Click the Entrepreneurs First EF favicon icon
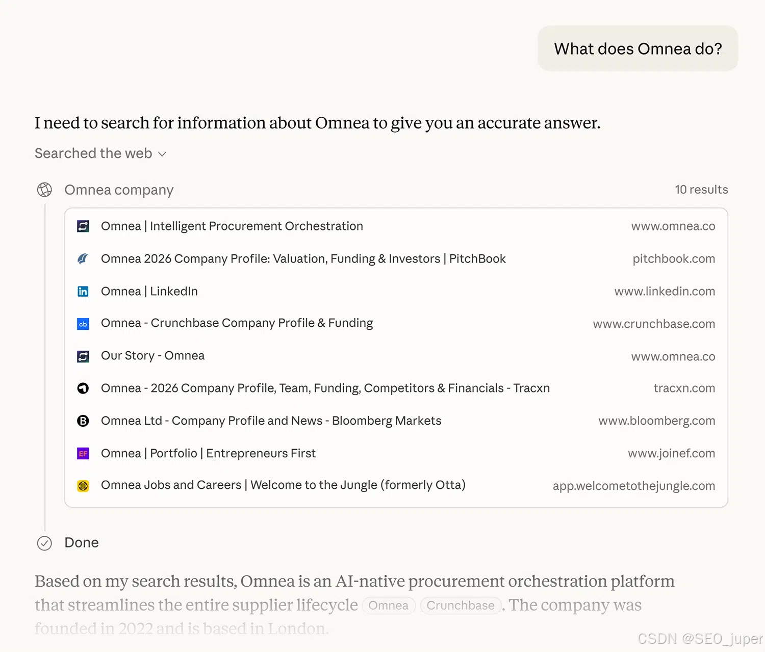This screenshot has width=765, height=652. [83, 454]
